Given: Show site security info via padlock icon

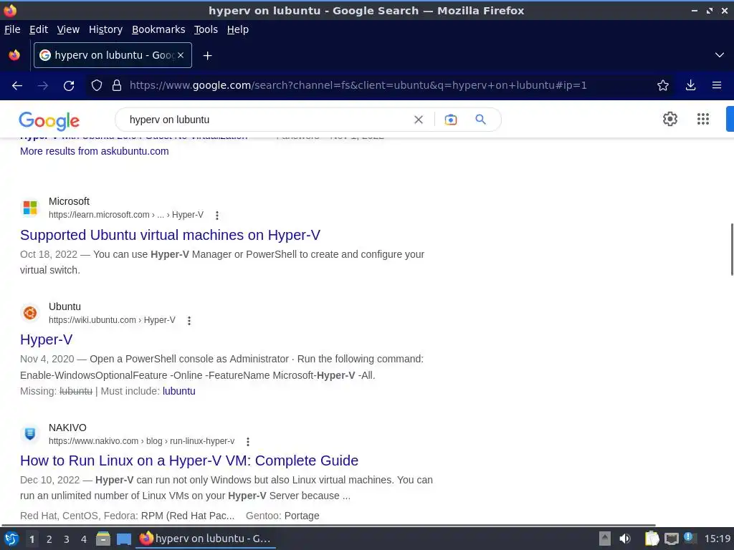Looking at the screenshot, I should pos(117,86).
